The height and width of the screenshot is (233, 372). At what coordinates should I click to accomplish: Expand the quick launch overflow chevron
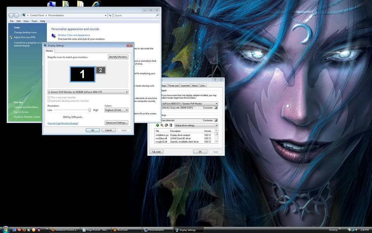point(46,229)
